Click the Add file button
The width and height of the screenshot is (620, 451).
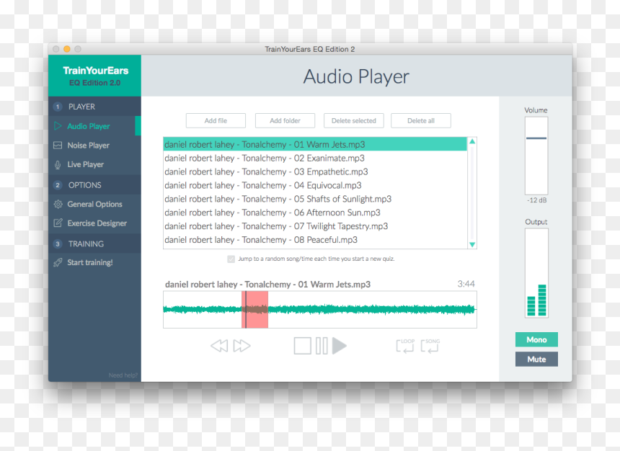tap(216, 120)
